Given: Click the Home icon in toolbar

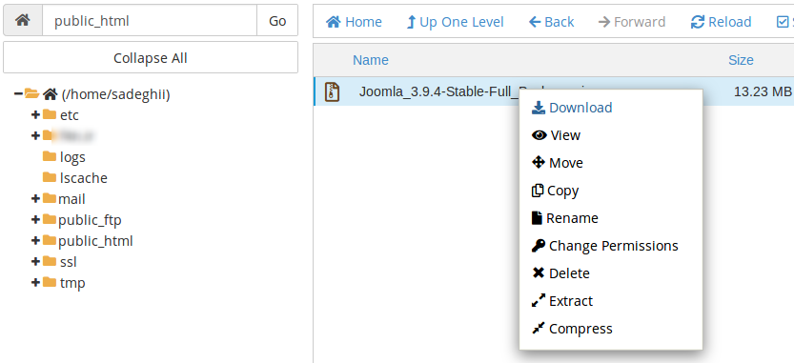Looking at the screenshot, I should [333, 22].
